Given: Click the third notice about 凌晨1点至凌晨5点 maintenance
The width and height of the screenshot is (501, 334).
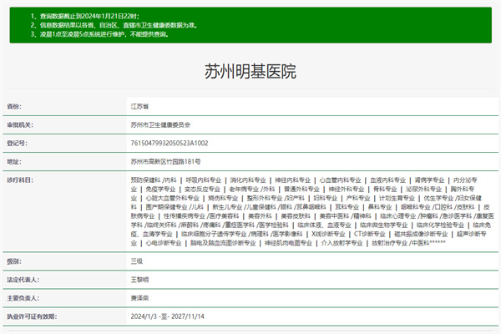Looking at the screenshot, I should point(99,34).
